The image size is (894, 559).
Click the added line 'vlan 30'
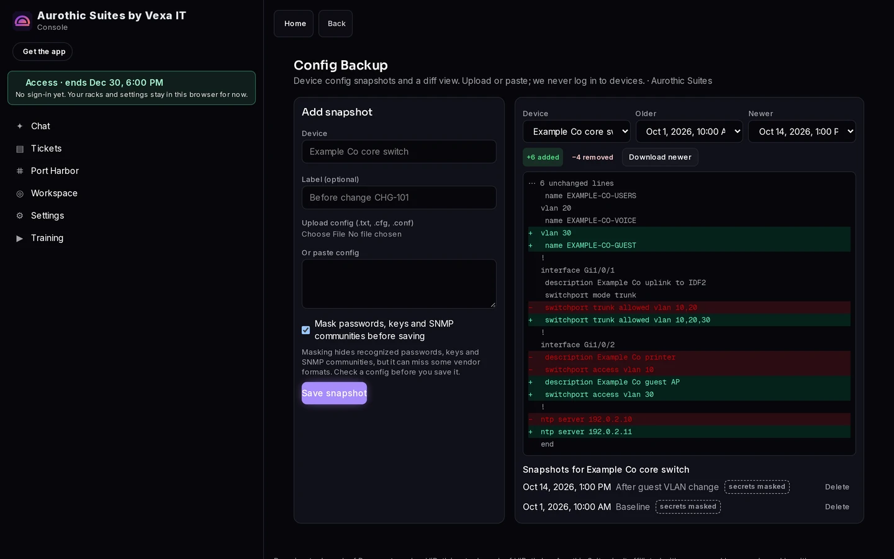click(689, 233)
